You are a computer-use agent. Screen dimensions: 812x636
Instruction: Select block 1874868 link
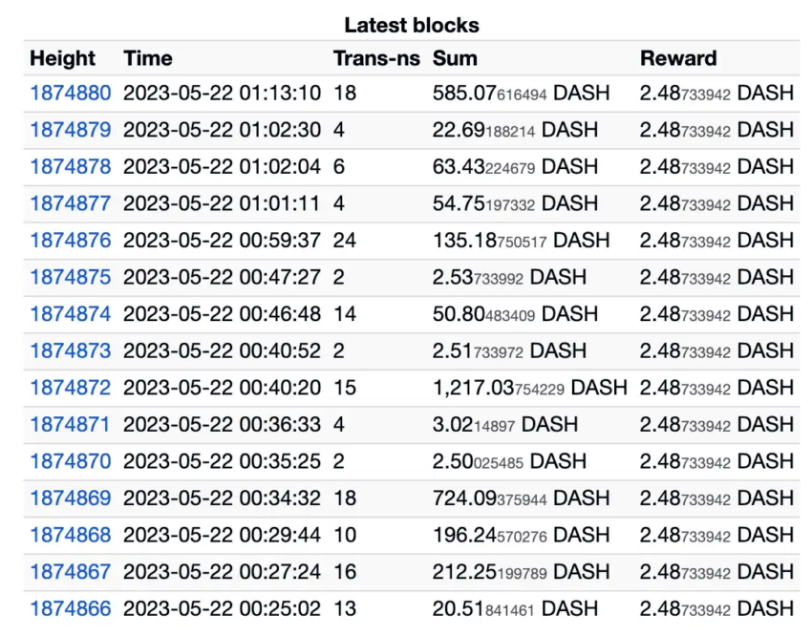point(71,535)
